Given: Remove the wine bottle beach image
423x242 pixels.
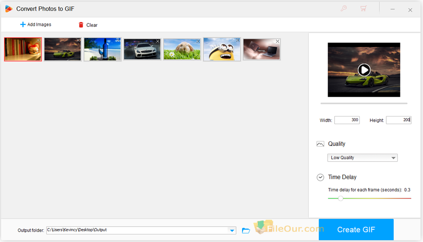Looking at the screenshot, I should (118, 40).
